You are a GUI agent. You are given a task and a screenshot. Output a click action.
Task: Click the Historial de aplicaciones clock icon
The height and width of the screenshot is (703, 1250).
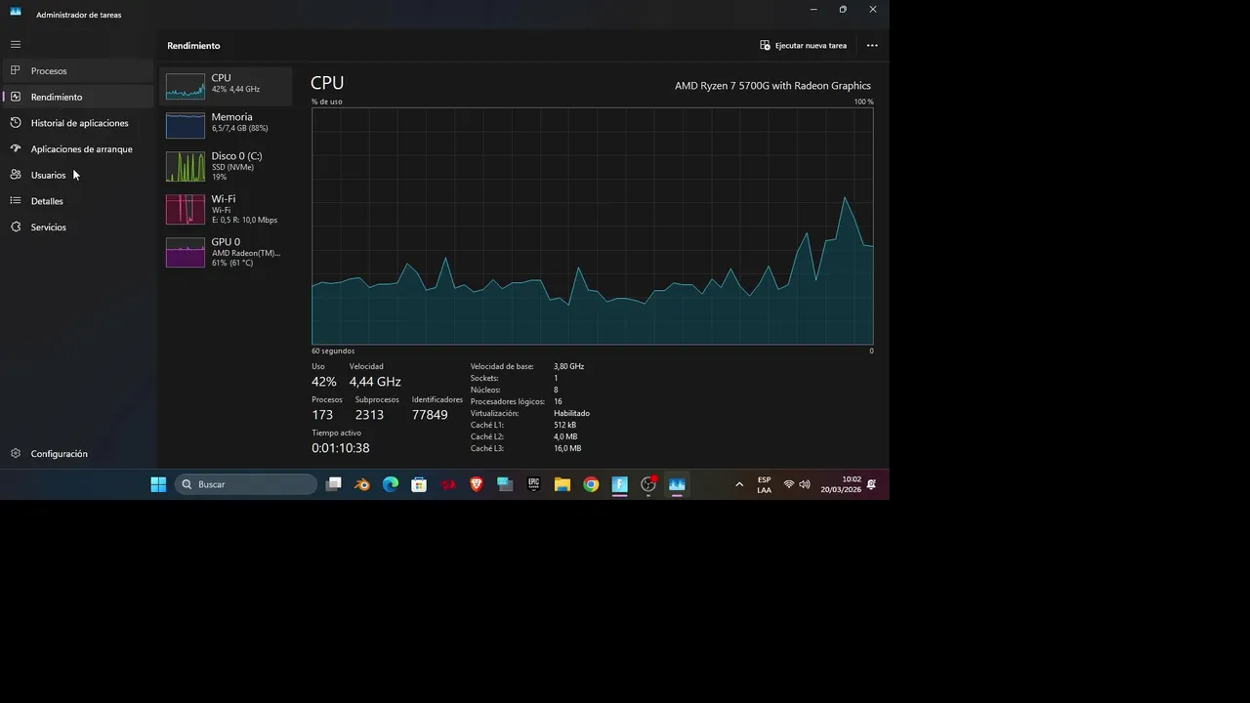[16, 123]
